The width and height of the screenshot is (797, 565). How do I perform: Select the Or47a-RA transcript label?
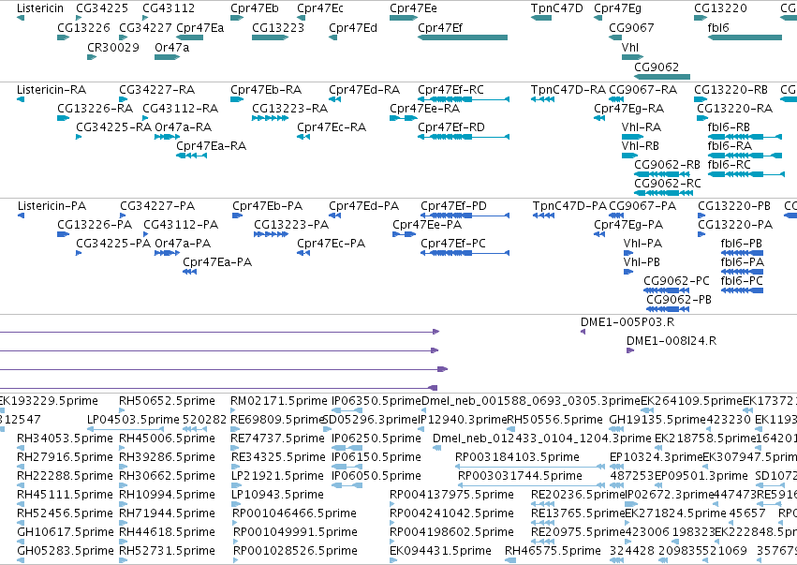coord(183,127)
